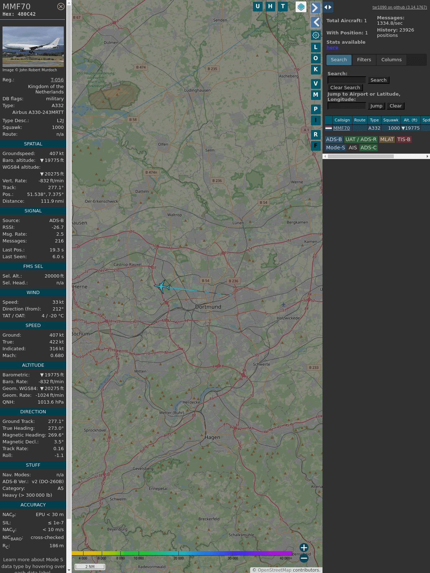Click the Jump to Airport input field
Screen dimensions: 430x573
click(x=347, y=106)
